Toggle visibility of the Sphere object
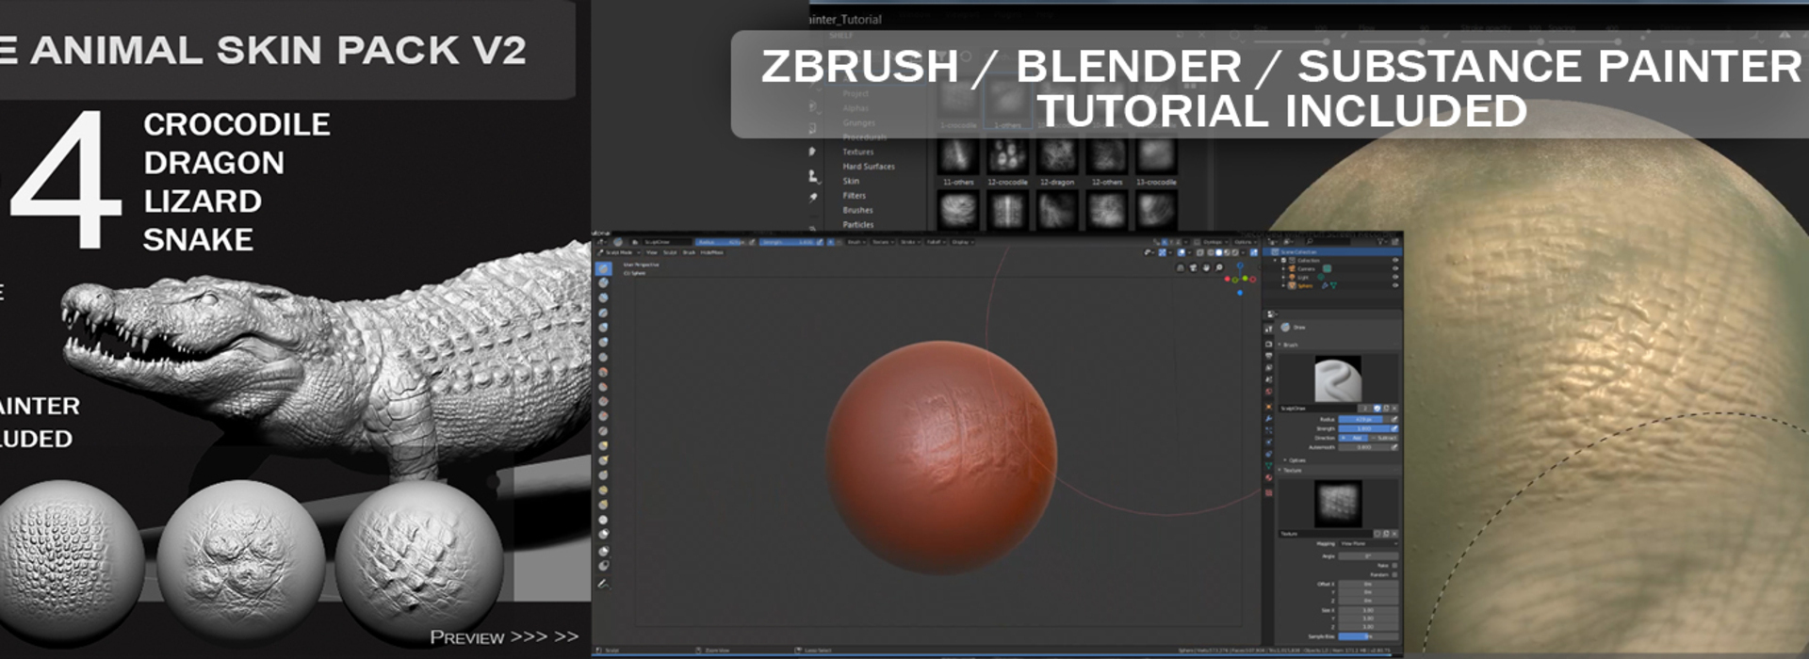This screenshot has width=1809, height=659. tap(1395, 285)
